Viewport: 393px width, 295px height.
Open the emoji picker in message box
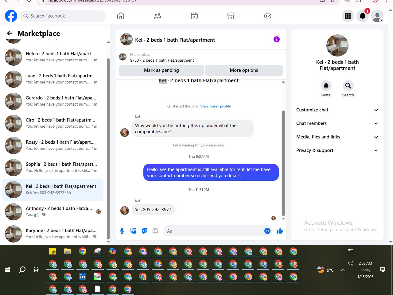(267, 231)
